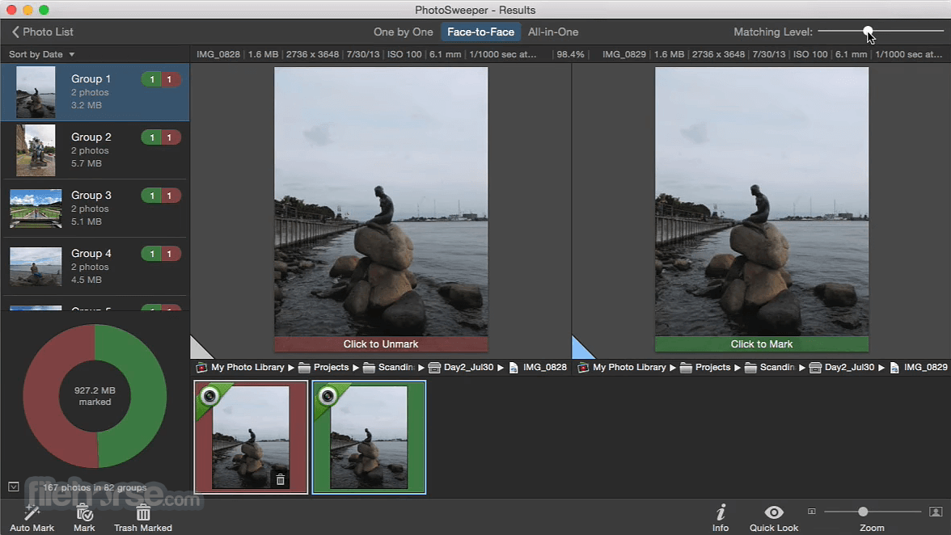This screenshot has height=535, width=951.
Task: Click left large mermaid statue photo
Action: [381, 201]
